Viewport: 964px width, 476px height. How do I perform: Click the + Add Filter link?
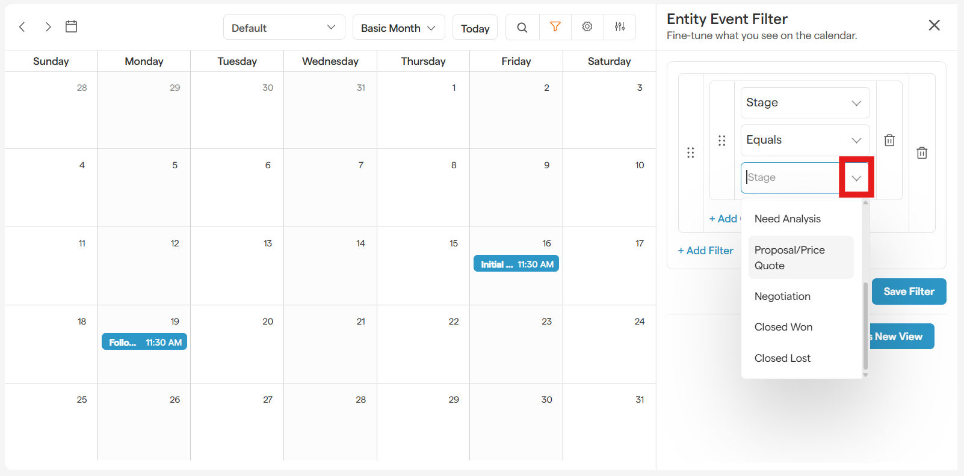(x=705, y=251)
